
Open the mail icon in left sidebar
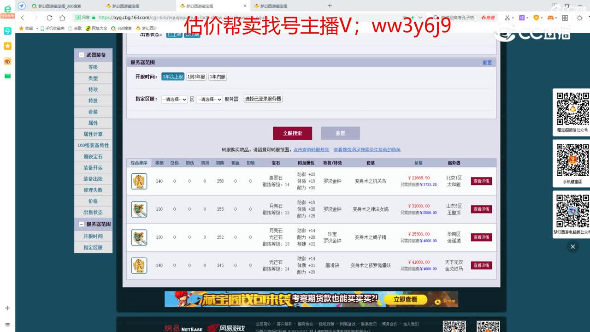[7, 76]
